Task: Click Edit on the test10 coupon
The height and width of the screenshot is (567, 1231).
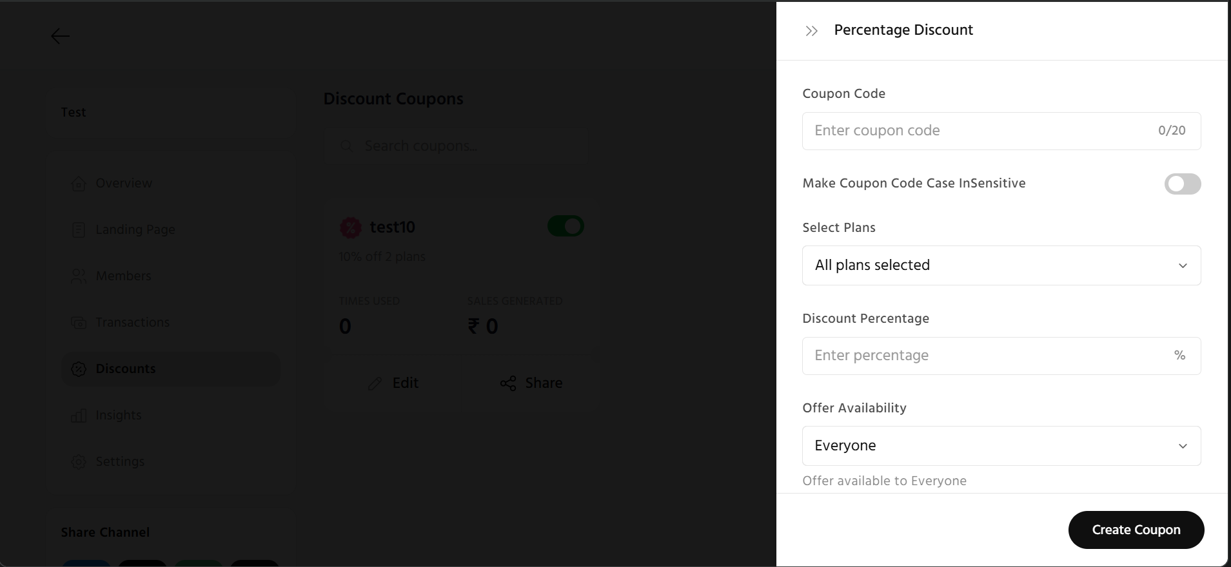Action: [x=393, y=383]
